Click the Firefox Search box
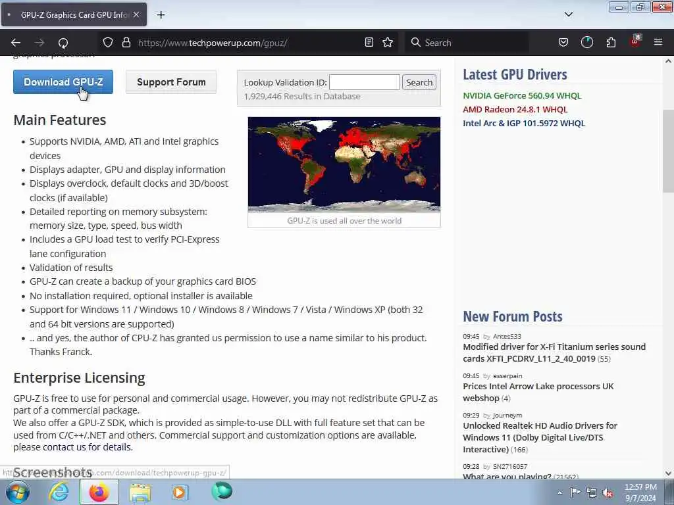 point(467,43)
